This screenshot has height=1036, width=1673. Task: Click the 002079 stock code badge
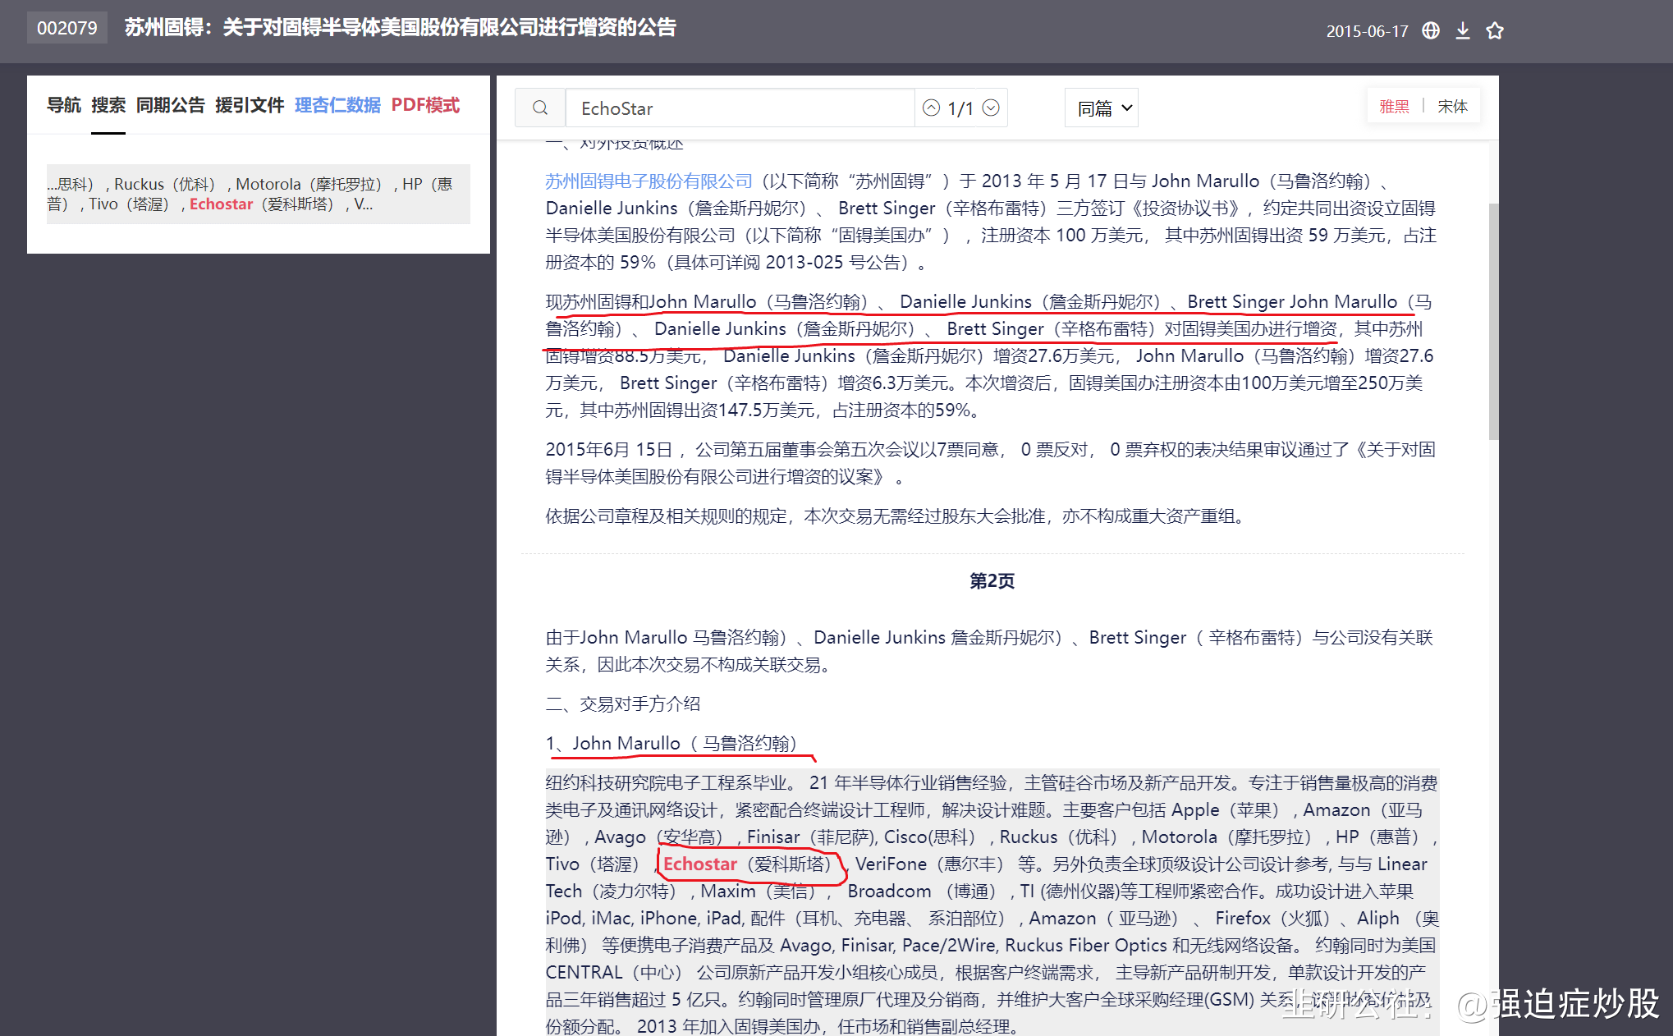click(x=67, y=28)
